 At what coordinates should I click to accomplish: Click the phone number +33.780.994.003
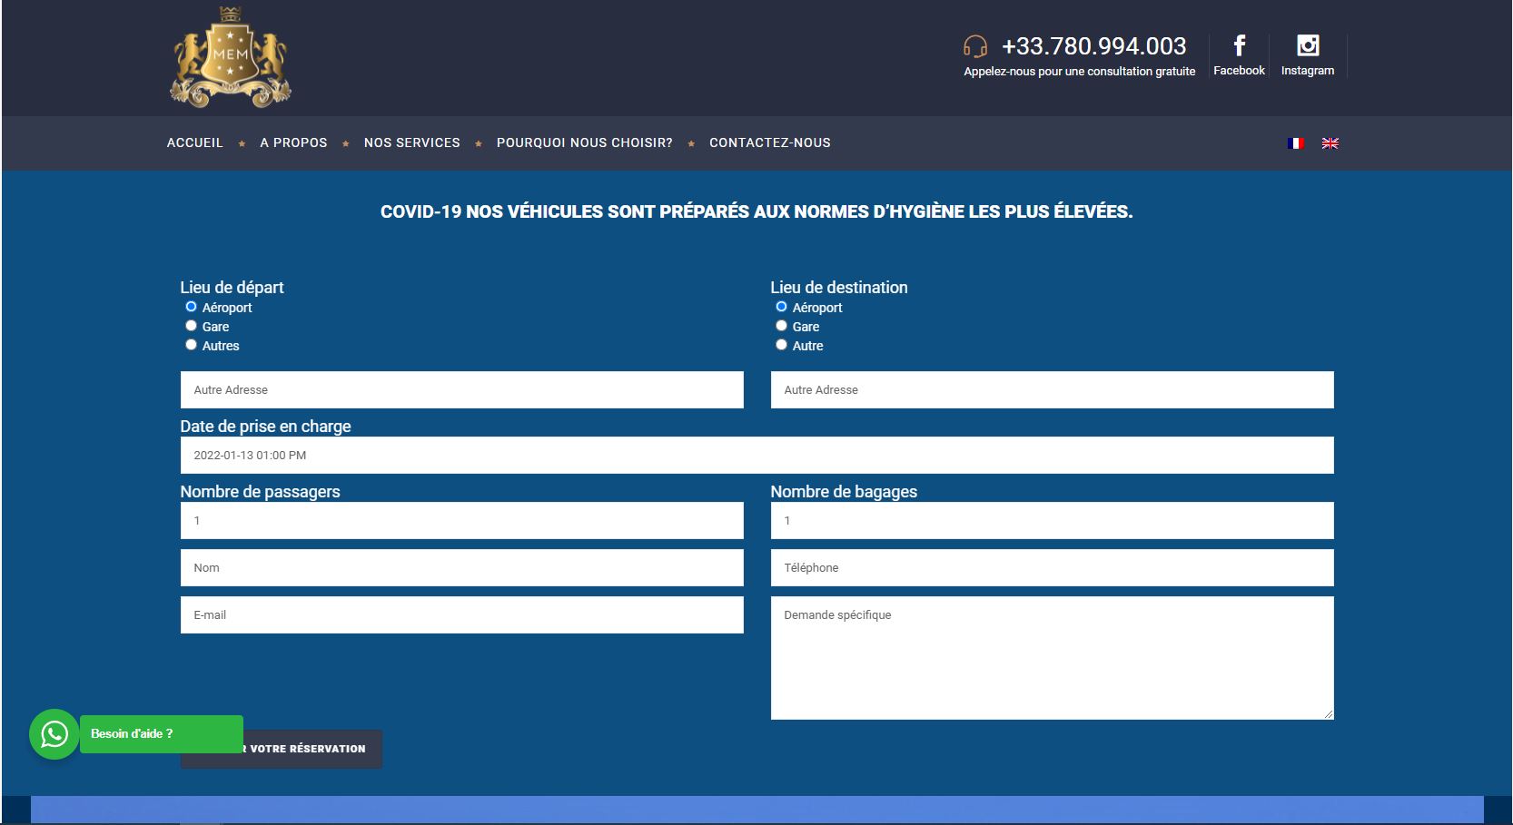point(1093,46)
